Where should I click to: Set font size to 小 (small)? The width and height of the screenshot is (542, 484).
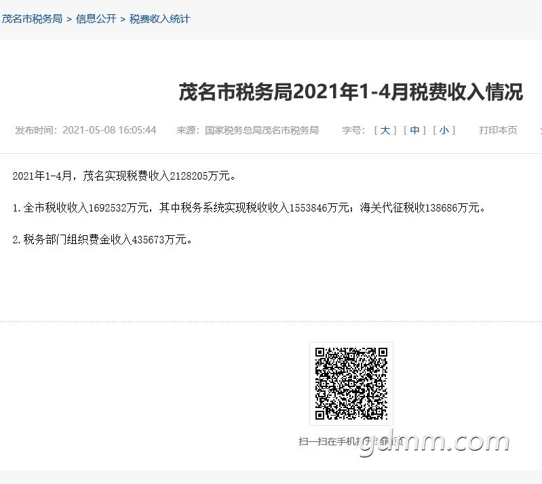444,130
